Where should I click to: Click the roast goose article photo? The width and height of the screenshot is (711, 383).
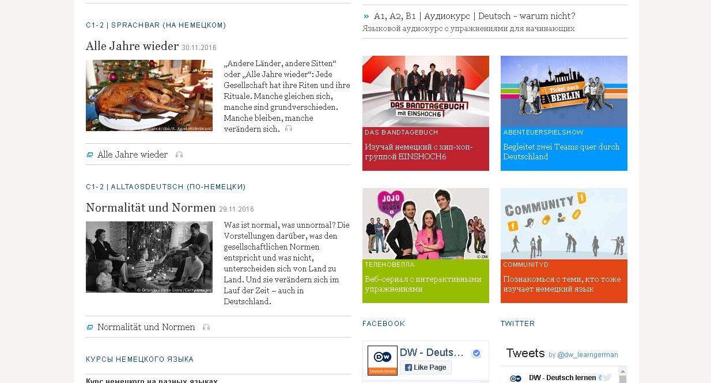149,95
